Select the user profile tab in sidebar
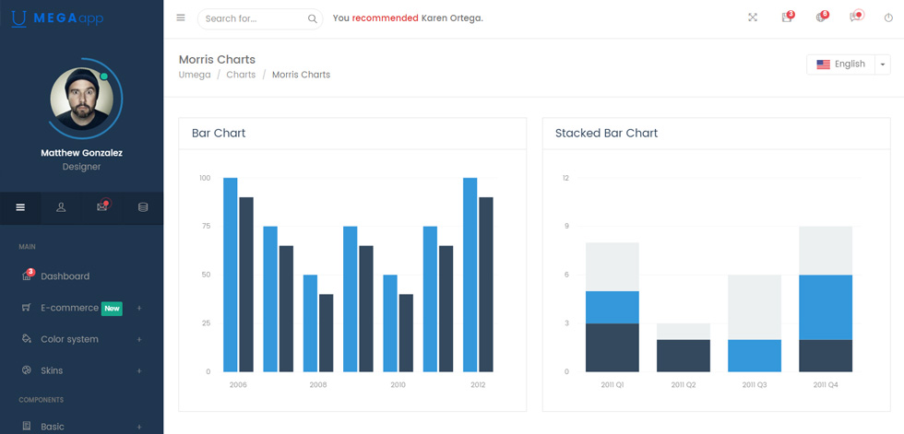The height and width of the screenshot is (434, 904). (x=61, y=208)
